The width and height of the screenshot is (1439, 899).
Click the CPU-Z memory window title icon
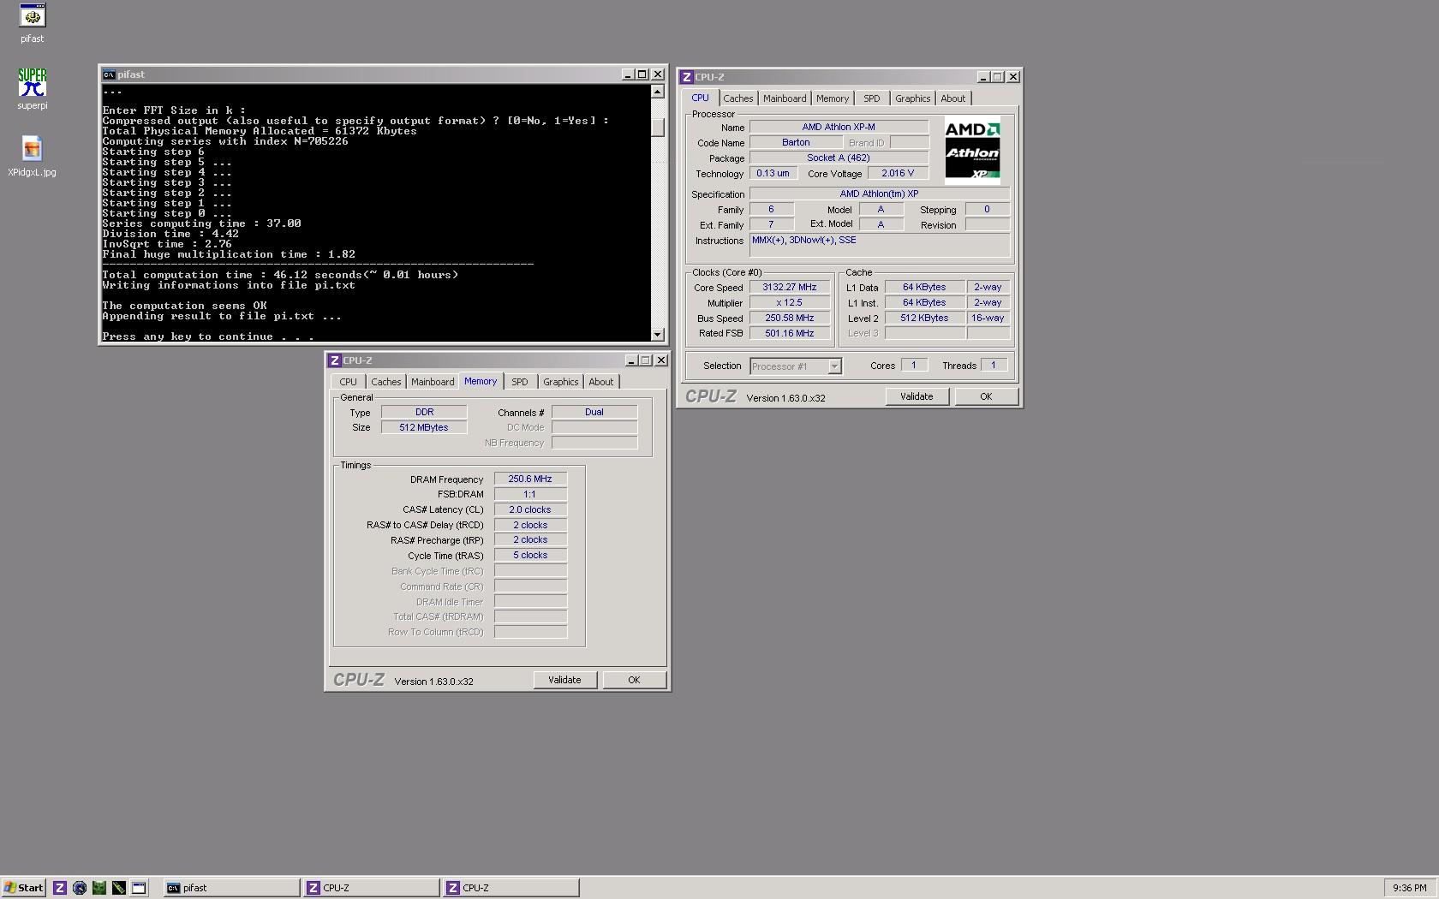click(335, 360)
